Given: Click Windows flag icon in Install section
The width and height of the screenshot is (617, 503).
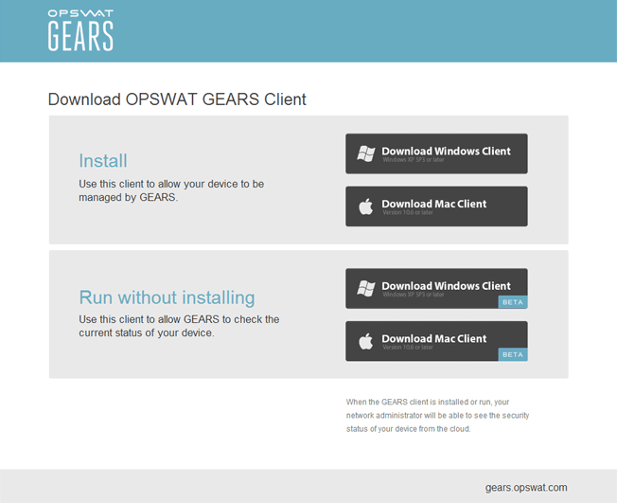Looking at the screenshot, I should click(x=366, y=153).
